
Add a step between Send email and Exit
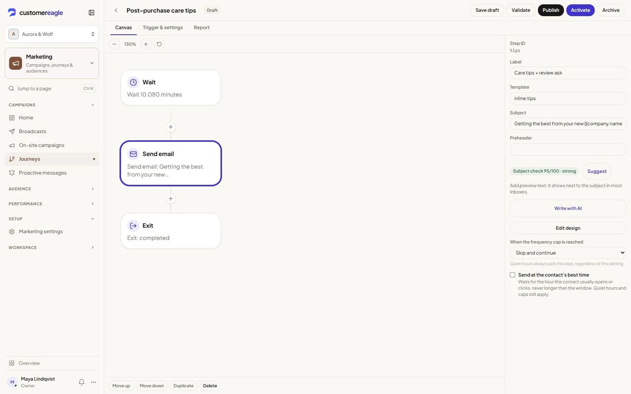[171, 199]
